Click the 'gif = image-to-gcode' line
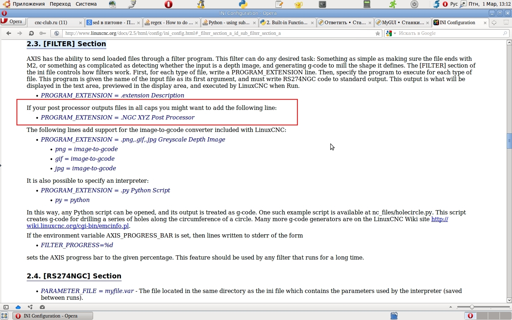 [x=85, y=159]
